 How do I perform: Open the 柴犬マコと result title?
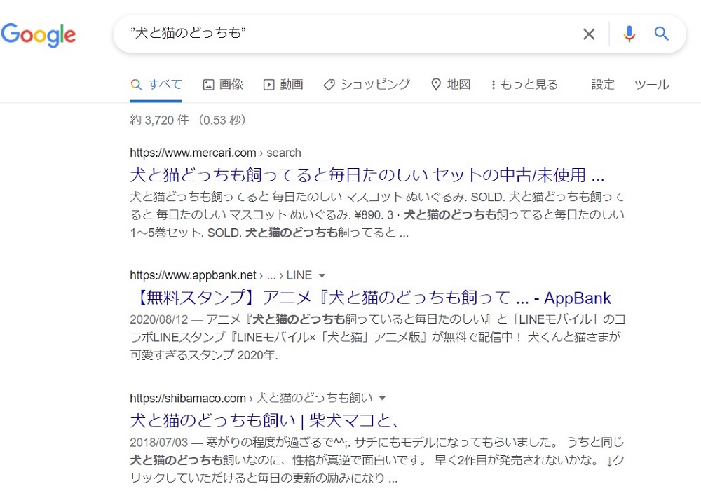pos(264,420)
